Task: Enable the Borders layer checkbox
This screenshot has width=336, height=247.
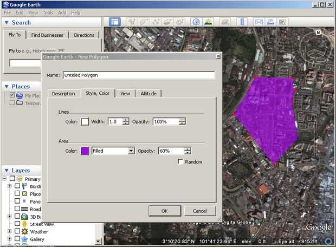Action: (x=17, y=186)
